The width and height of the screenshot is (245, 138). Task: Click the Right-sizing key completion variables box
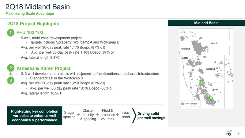[35, 116]
